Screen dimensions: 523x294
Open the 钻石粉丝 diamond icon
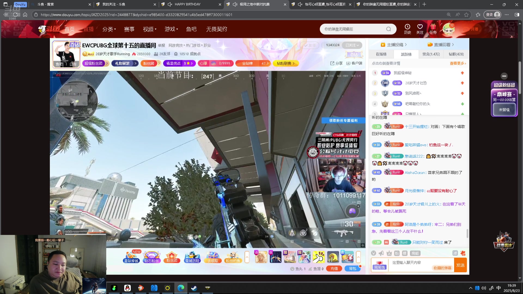coord(151,256)
